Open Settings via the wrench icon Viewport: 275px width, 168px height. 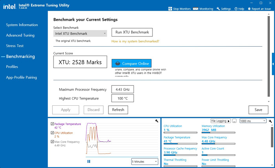tap(218, 9)
